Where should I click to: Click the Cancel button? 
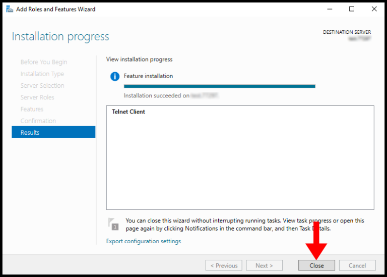(x=357, y=265)
